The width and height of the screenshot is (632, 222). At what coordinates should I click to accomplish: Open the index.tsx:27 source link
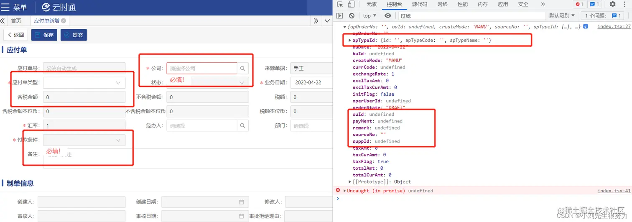614,26
